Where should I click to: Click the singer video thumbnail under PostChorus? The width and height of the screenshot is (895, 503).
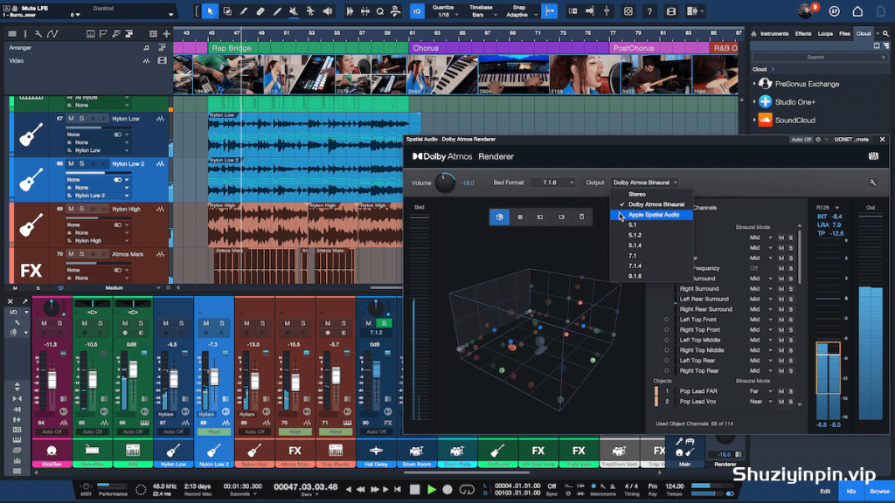pos(585,75)
